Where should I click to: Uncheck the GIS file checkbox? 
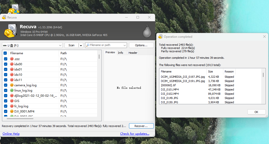[6, 101]
